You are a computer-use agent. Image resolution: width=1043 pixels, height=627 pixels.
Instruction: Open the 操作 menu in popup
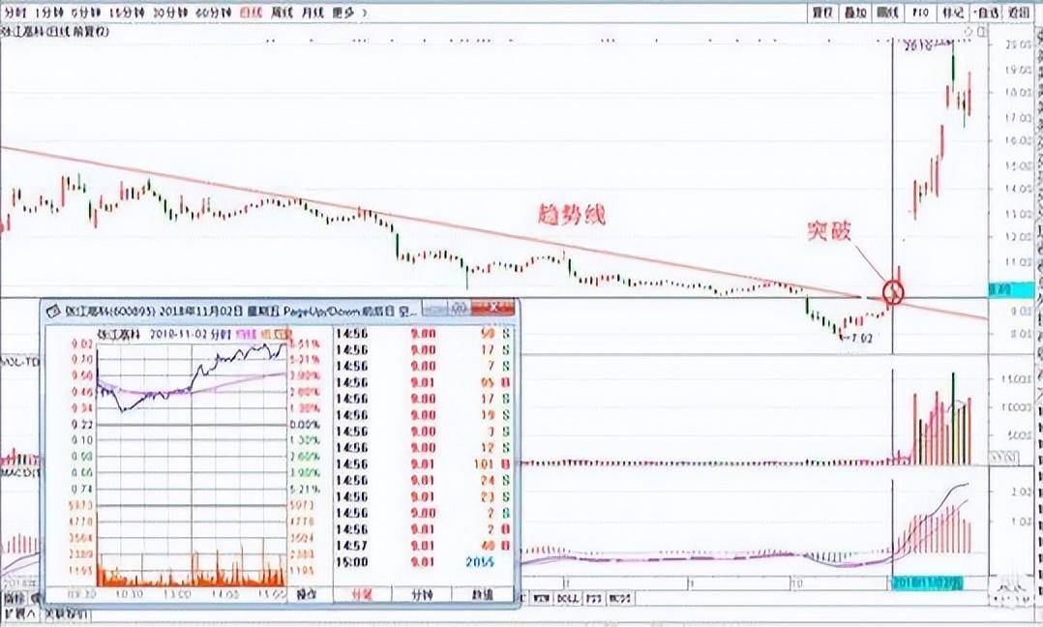coord(306,594)
